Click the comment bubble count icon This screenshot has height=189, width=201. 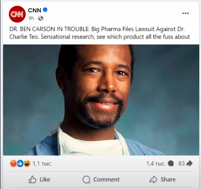point(171,163)
